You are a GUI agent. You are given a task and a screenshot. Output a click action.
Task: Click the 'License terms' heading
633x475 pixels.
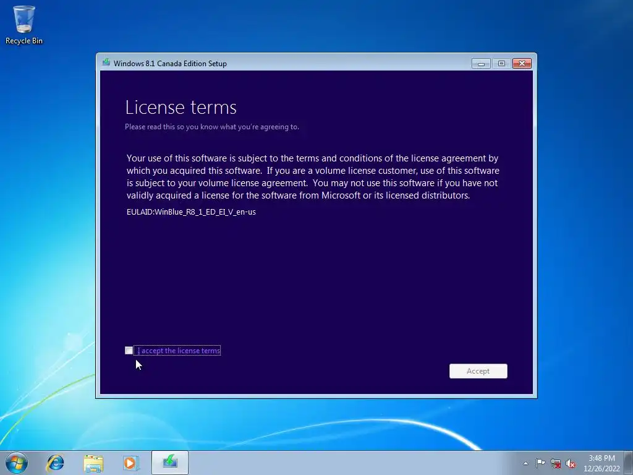click(x=181, y=108)
